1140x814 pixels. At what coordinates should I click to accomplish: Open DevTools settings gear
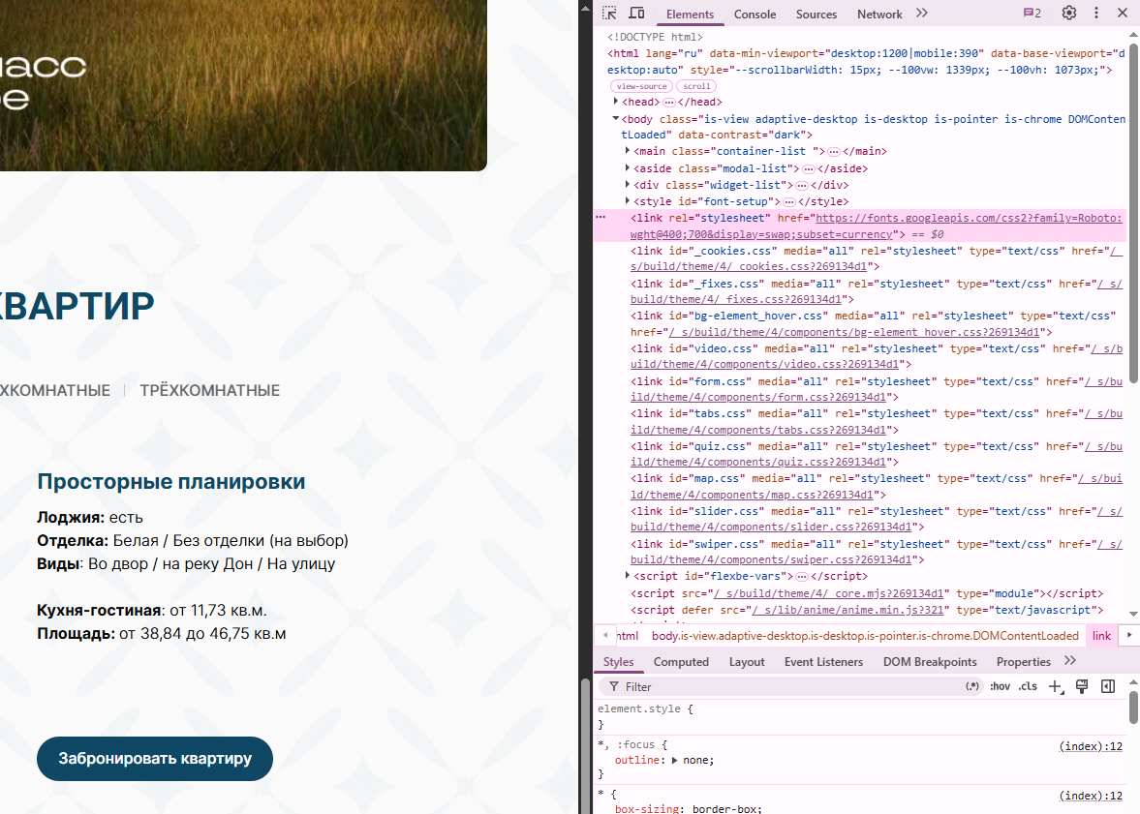[x=1068, y=14]
